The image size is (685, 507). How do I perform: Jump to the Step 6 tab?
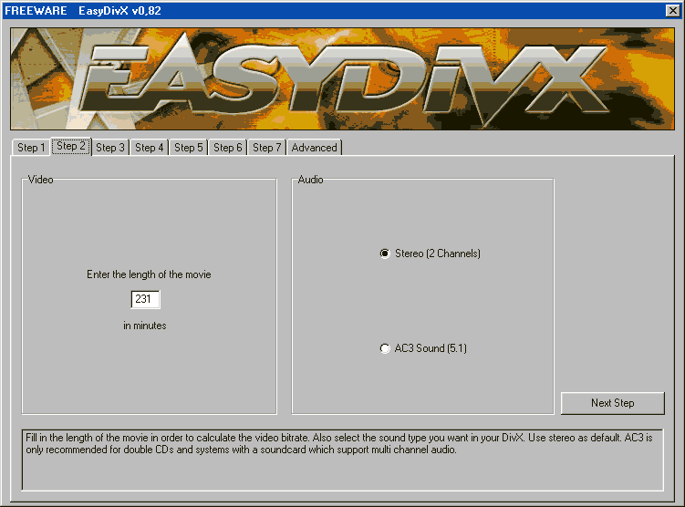pos(228,148)
